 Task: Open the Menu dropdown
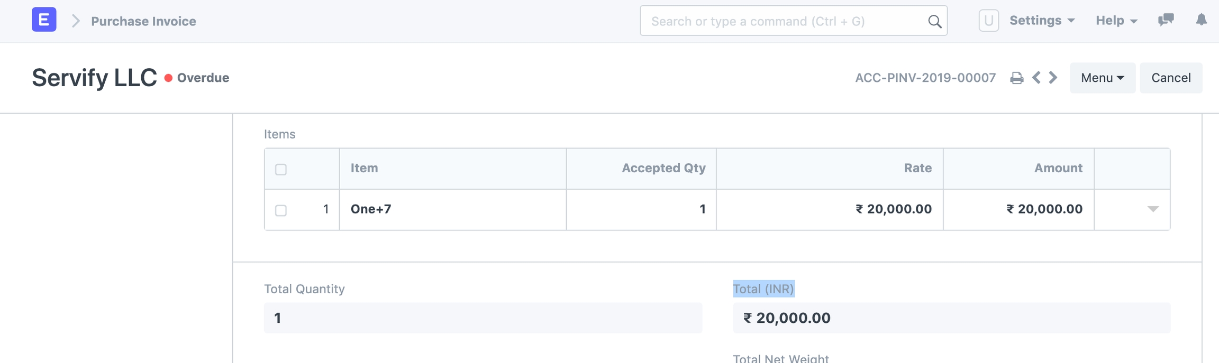[x=1102, y=78]
